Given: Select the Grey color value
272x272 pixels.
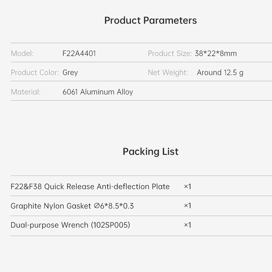Looking at the screenshot, I should point(70,73).
